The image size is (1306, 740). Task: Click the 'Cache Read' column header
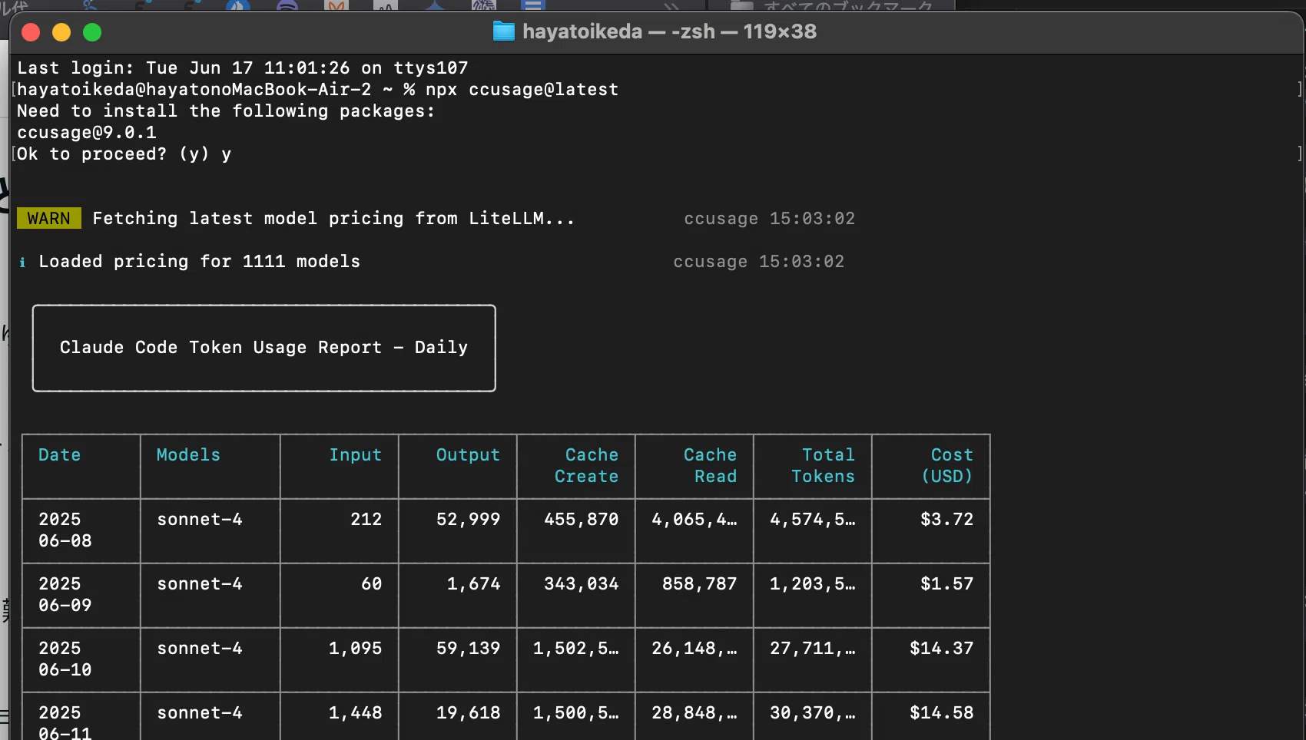tap(711, 466)
